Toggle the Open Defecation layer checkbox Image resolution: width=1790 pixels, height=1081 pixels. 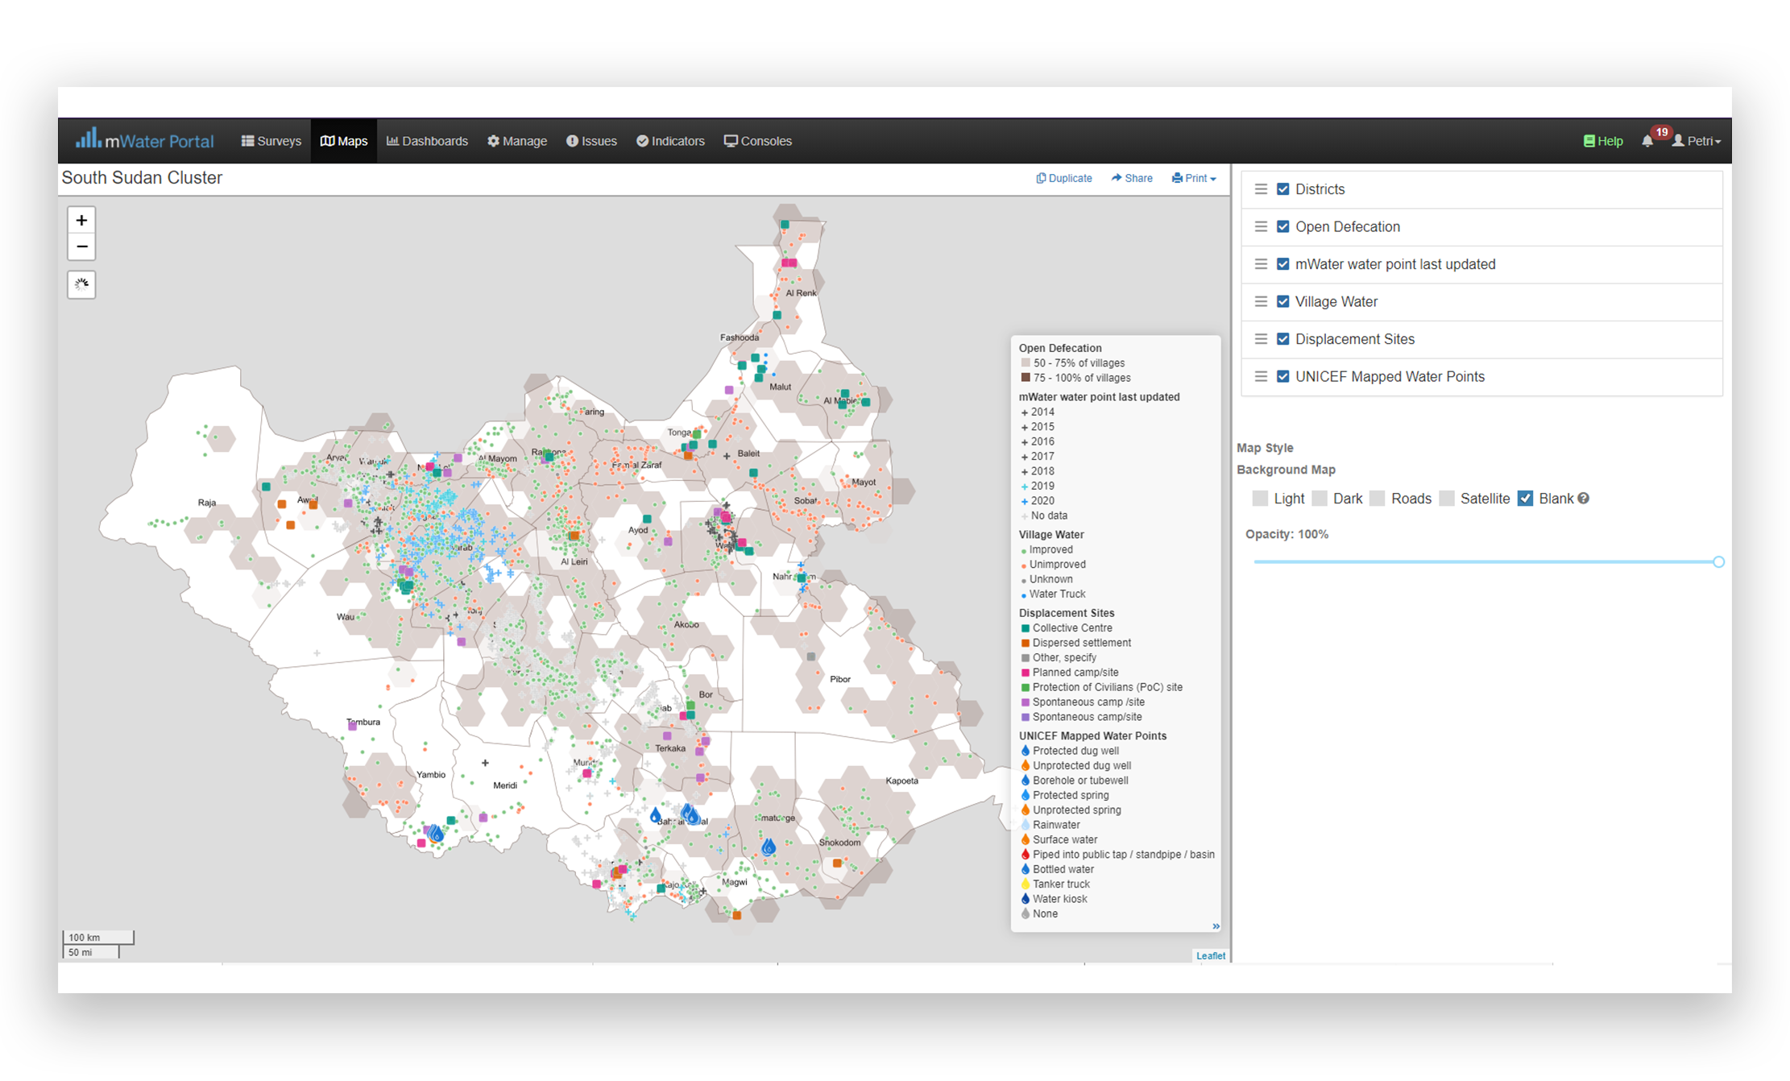pyautogui.click(x=1283, y=226)
